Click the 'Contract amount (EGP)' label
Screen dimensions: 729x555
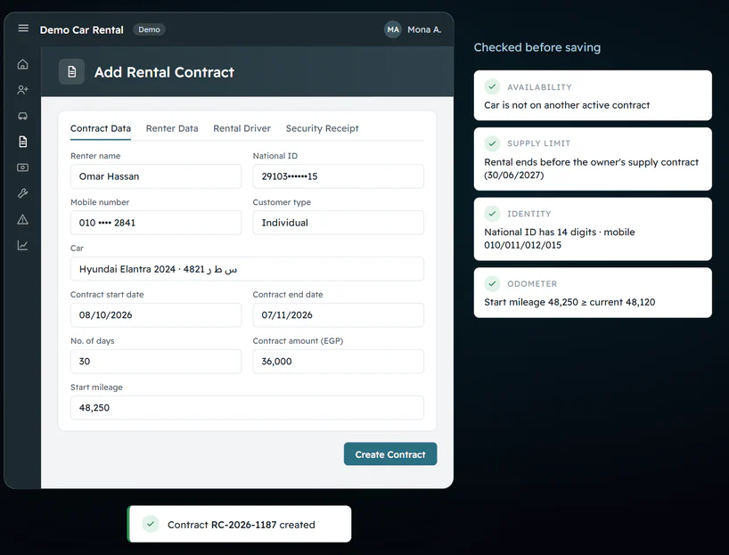pyautogui.click(x=298, y=340)
